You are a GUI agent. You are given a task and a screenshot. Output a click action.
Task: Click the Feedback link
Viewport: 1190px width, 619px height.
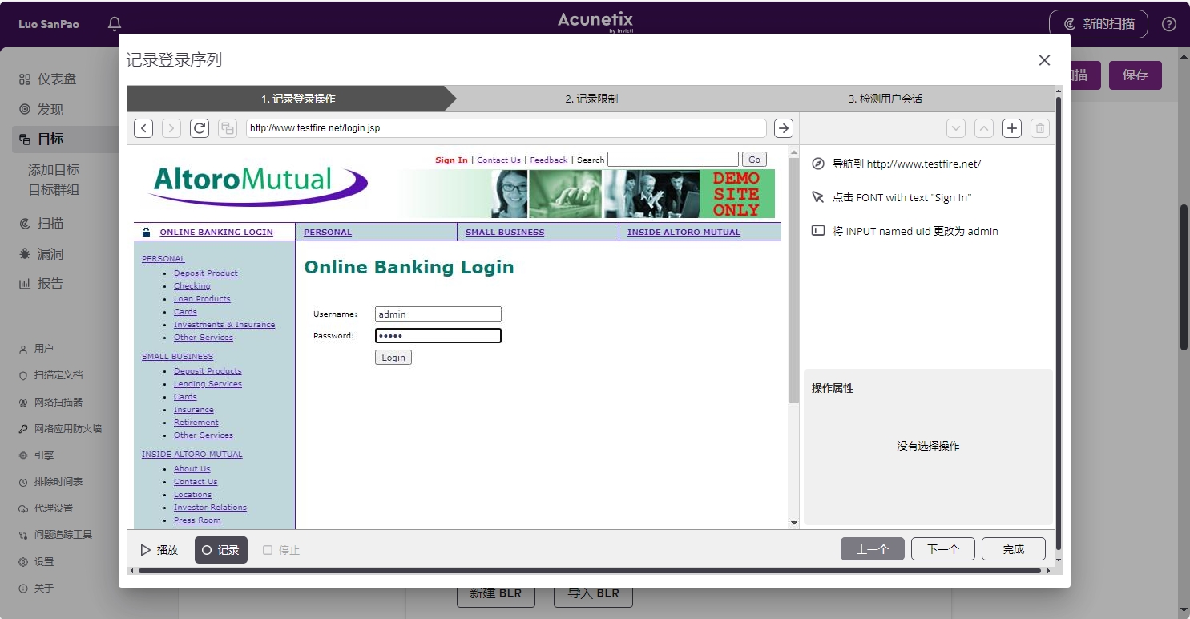pos(549,160)
